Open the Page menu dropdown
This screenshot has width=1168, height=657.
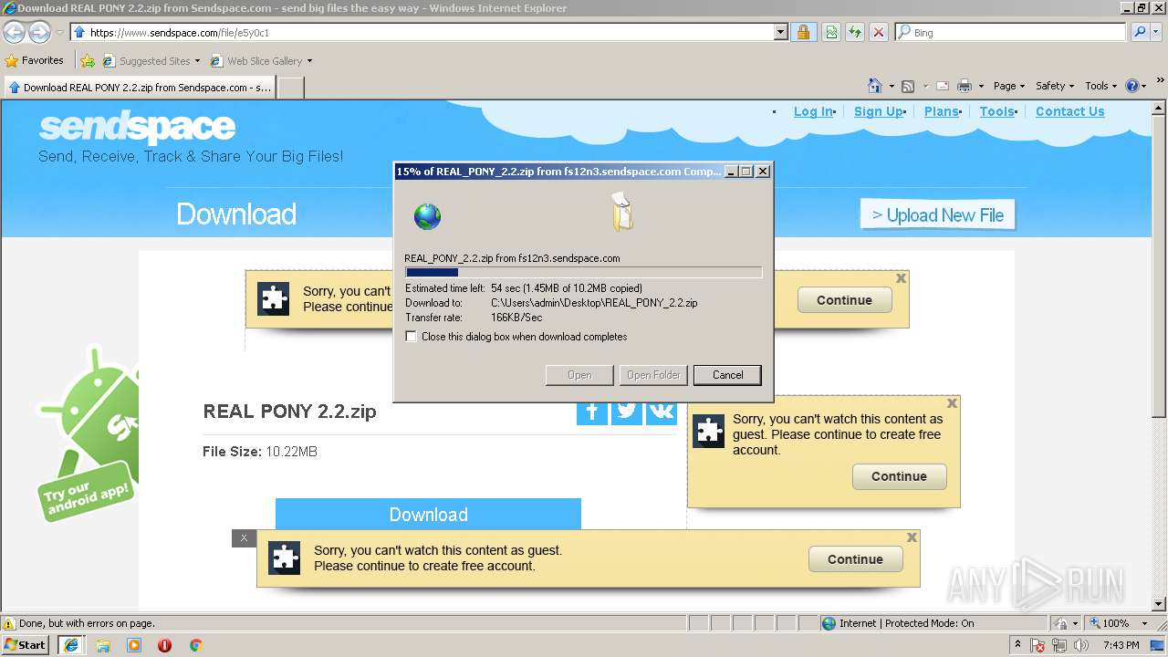(1009, 86)
